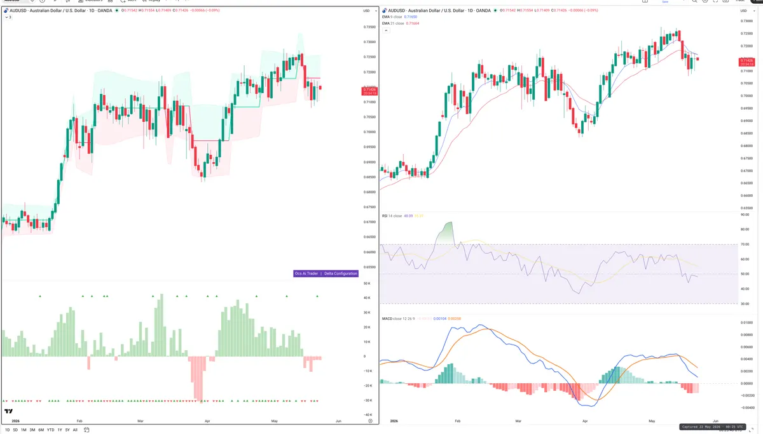Click the May label on right time axis
This screenshot has height=434, width=763.
coord(652,421)
